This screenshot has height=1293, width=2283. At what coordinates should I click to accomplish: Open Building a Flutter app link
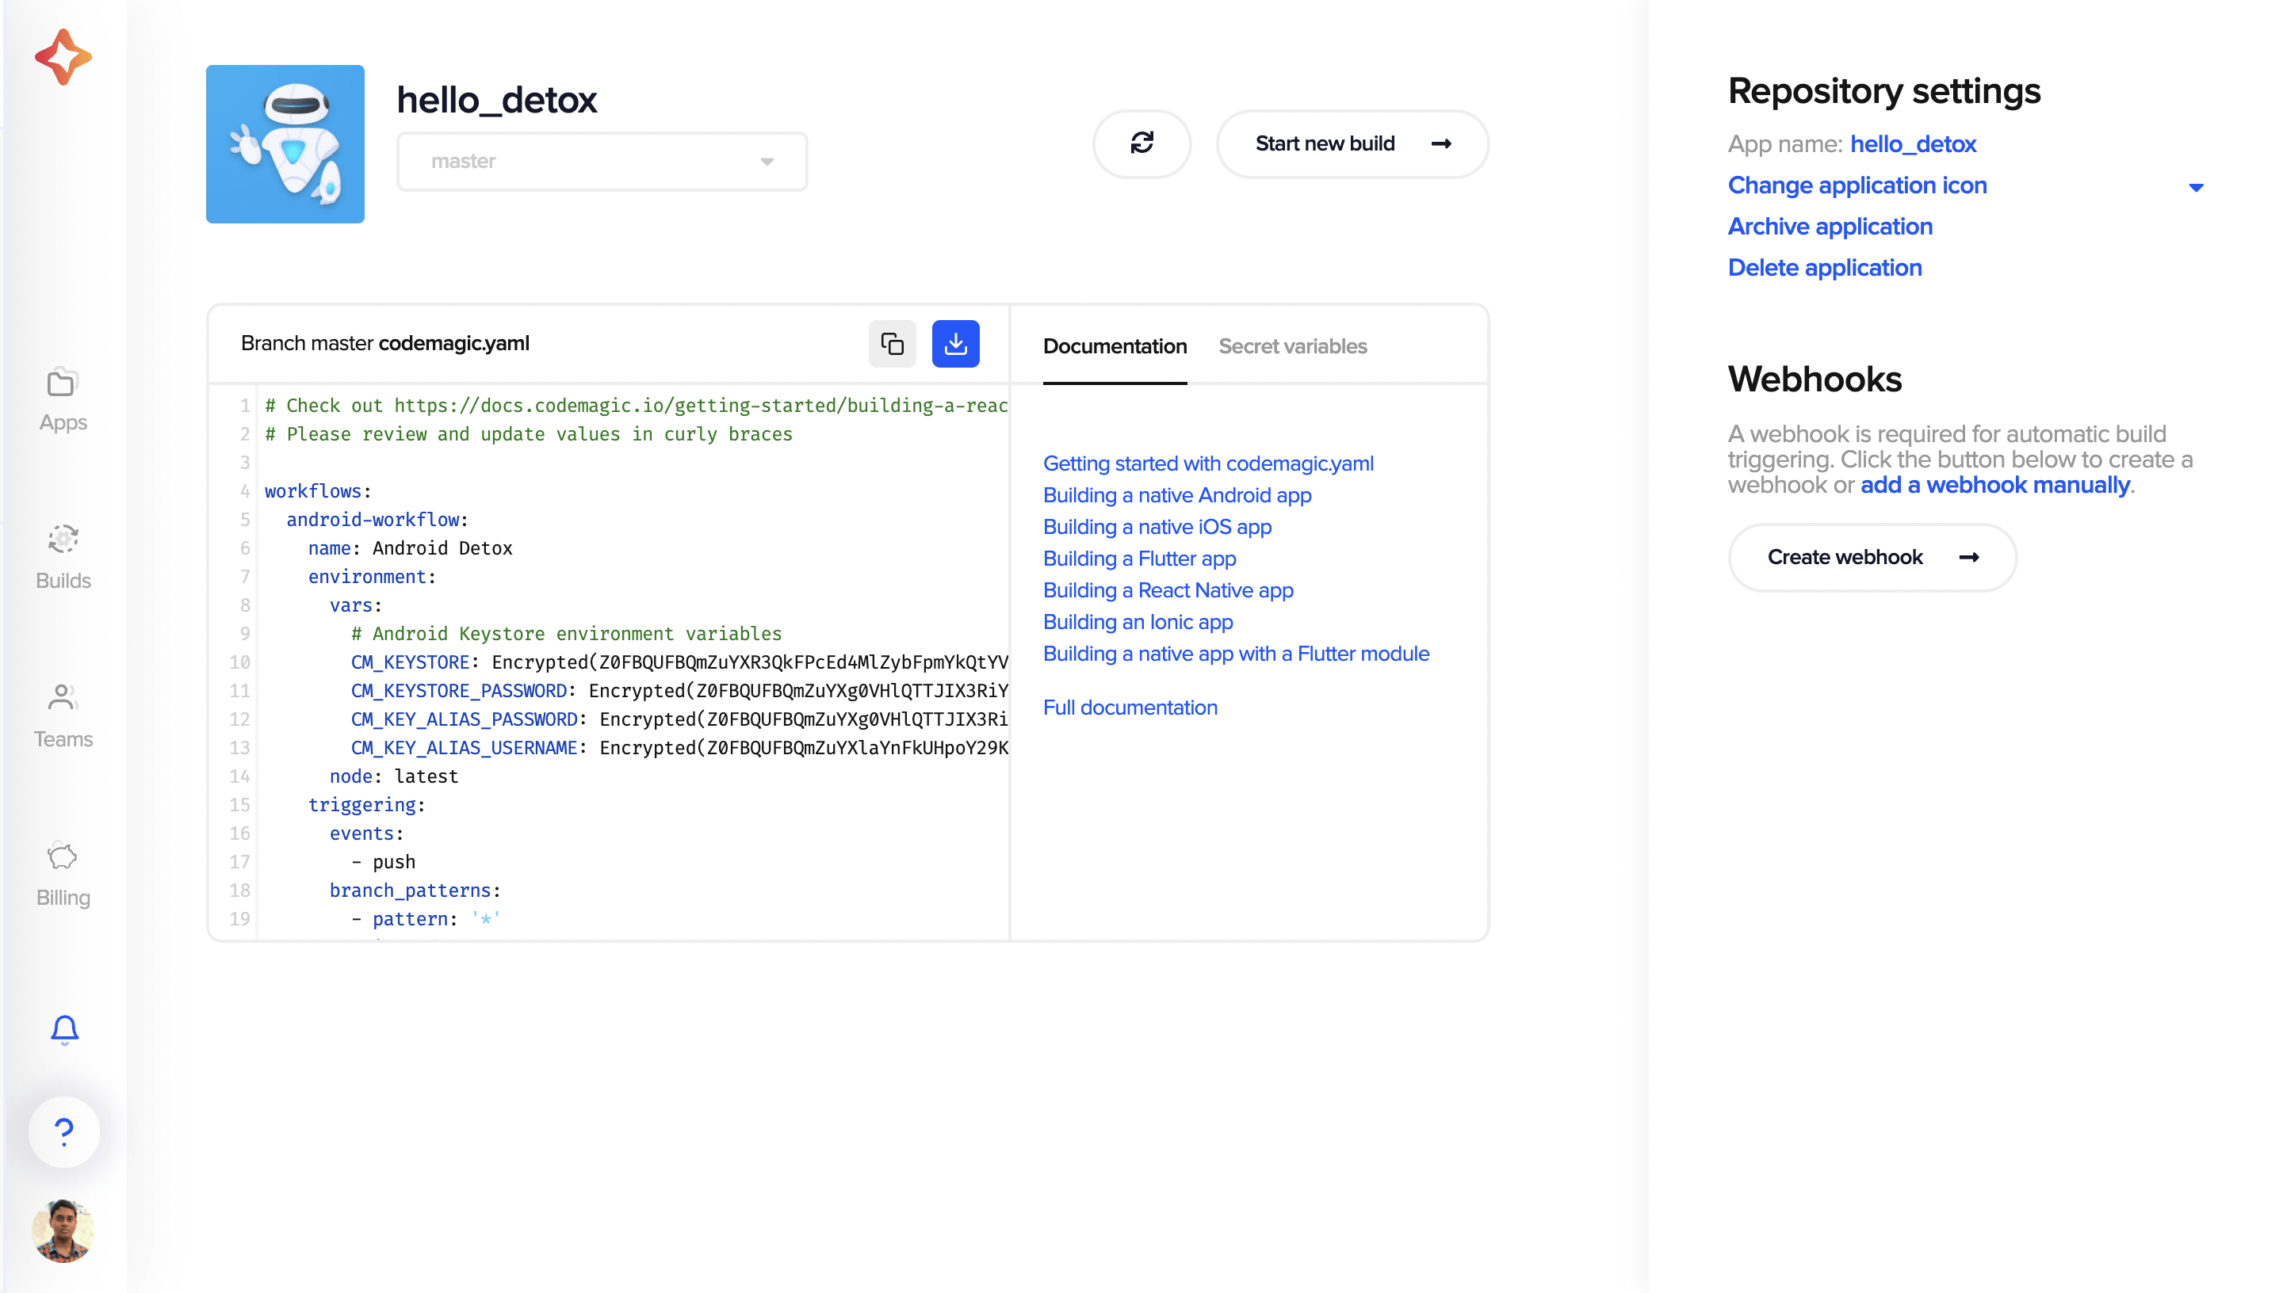coord(1140,559)
